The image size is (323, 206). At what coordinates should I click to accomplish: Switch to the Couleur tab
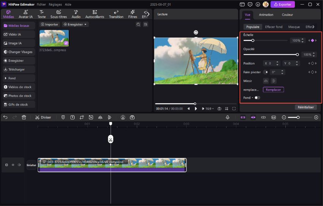287,15
